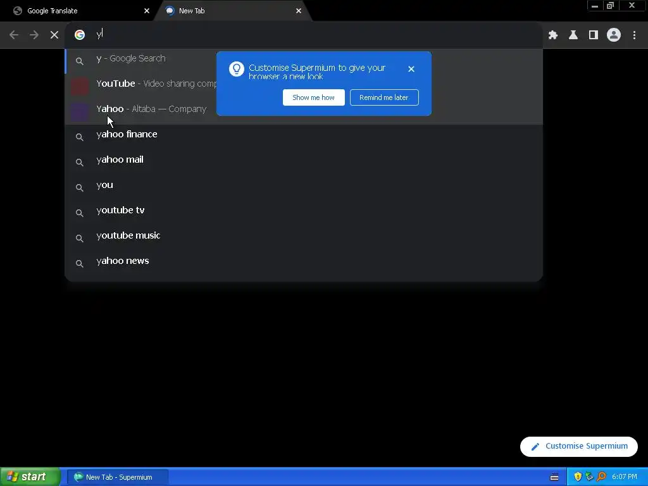
Task: Click the network connection tray icon
Action: (589, 477)
